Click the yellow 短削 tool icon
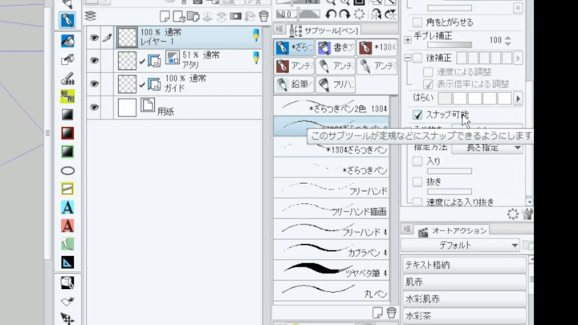578x325 pixels. (67, 96)
